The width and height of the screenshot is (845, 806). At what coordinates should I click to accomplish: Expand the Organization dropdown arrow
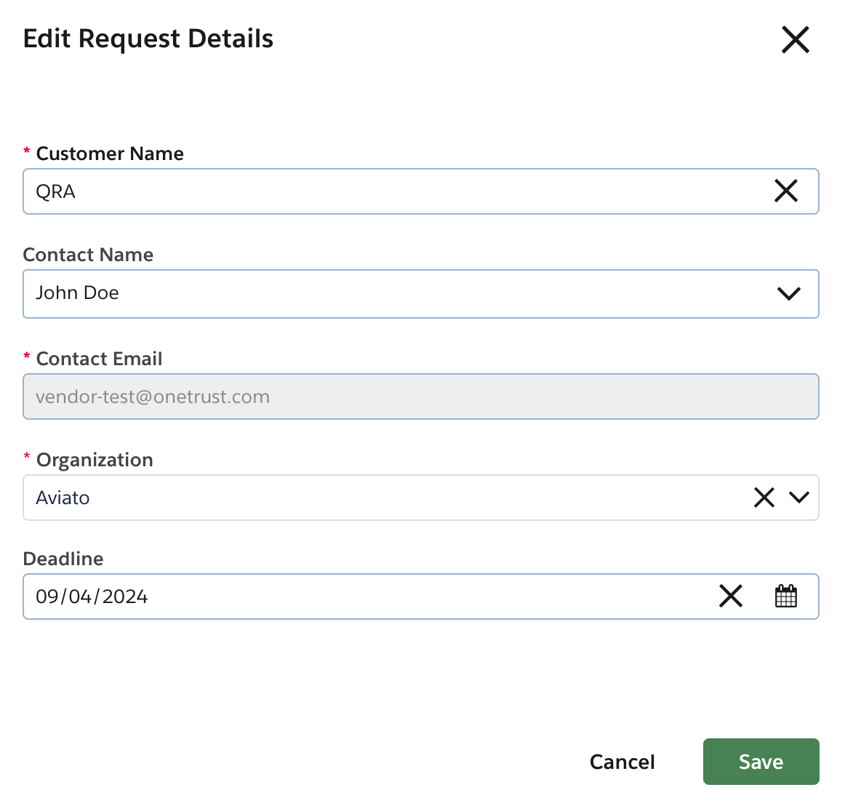799,498
